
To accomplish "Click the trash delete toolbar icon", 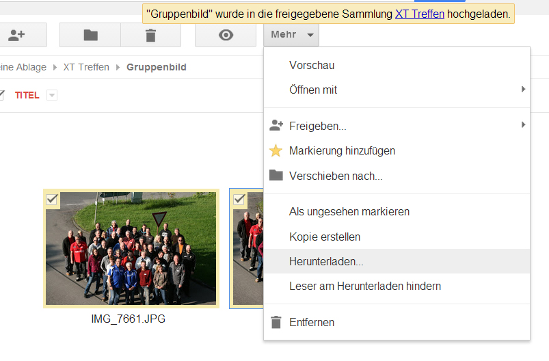I will point(150,35).
